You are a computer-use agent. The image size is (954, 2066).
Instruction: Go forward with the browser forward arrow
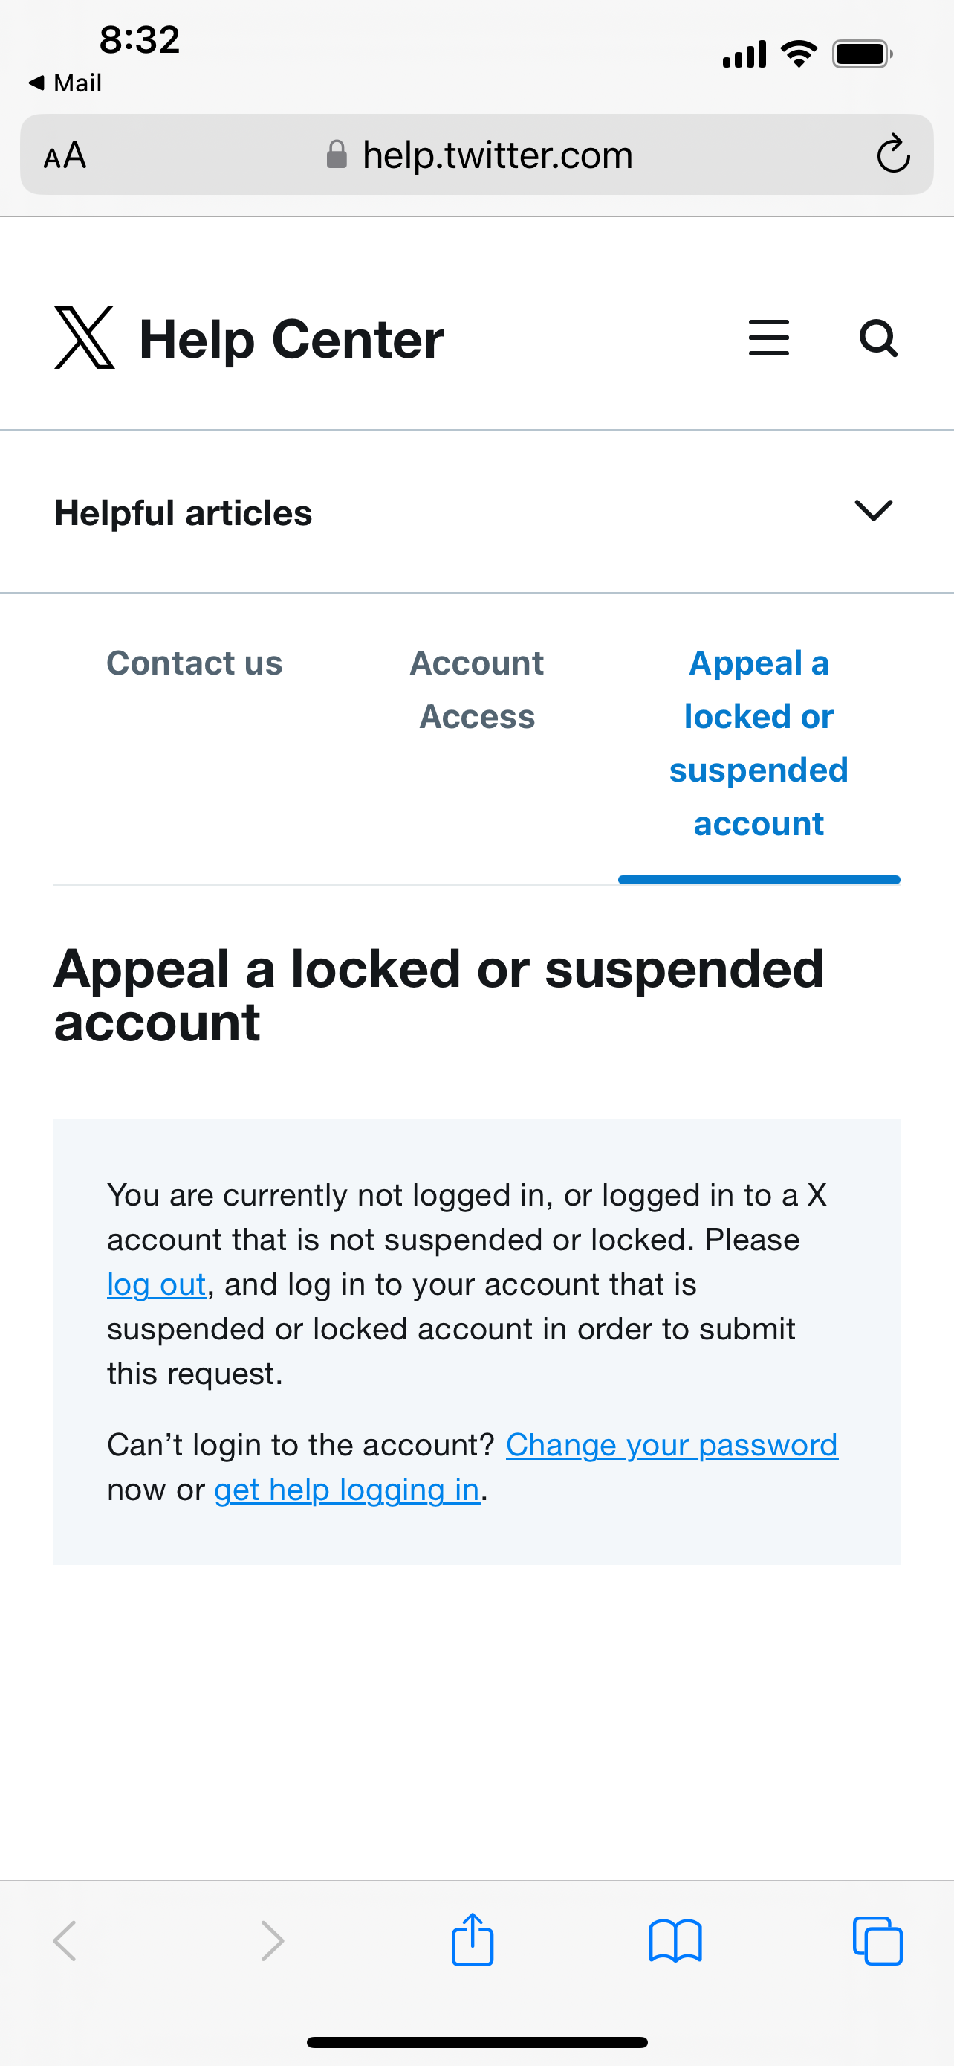pyautogui.click(x=273, y=1941)
